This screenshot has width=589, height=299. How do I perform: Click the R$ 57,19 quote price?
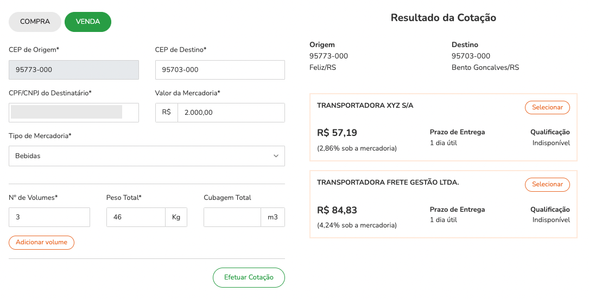point(337,133)
